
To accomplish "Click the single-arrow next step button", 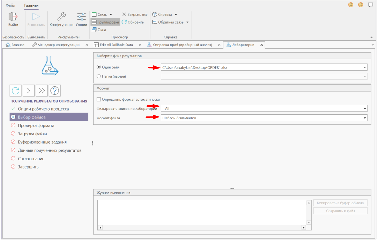I will 29,91.
